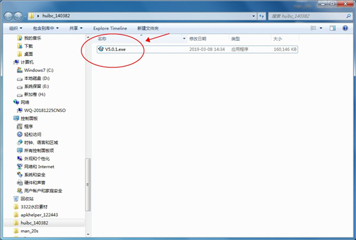The image size is (356, 240).
Task: Create folder with 新建文件夹 button
Action: click(x=148, y=28)
